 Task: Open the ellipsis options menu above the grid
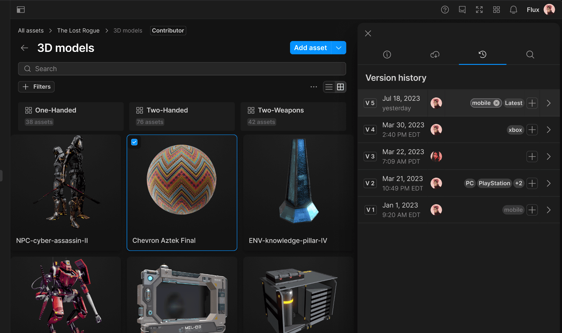pyautogui.click(x=314, y=87)
